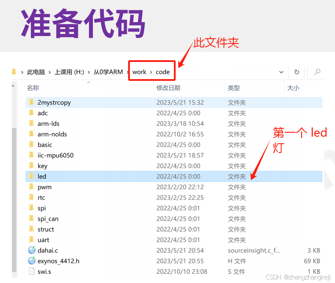This screenshot has width=335, height=283.
Task: Click folder icon of spi_can
Action: click(31, 218)
